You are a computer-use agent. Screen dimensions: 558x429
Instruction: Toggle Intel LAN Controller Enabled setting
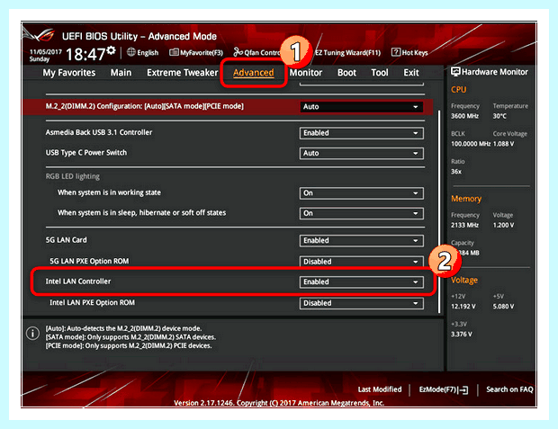[362, 282]
